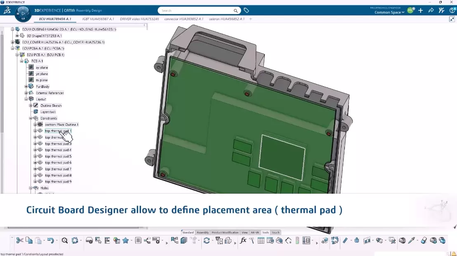
Task: Select top thermal pad 9 in tree
Action: [x=58, y=181]
